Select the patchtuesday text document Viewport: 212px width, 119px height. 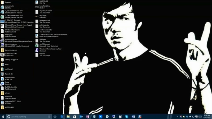43,26
